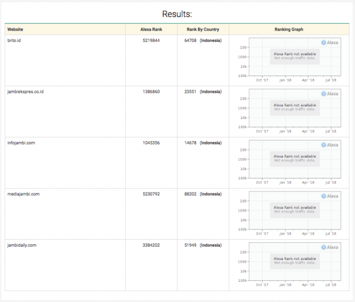Click the Ranking Graph column header
The image size is (355, 302).
click(x=289, y=29)
